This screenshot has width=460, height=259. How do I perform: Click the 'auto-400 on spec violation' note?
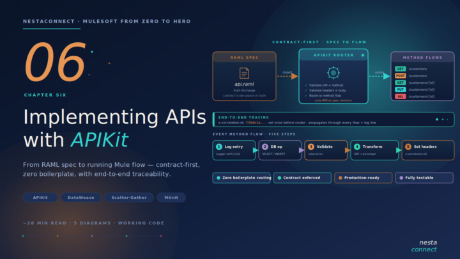(x=333, y=100)
